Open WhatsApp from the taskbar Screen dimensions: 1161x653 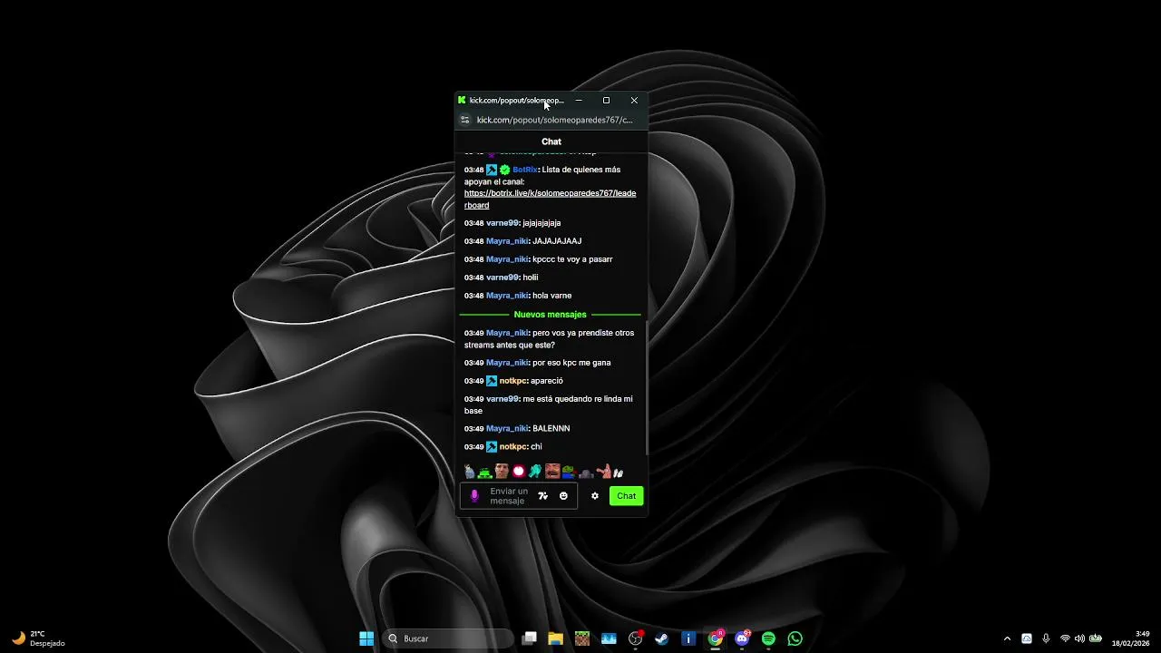point(795,638)
